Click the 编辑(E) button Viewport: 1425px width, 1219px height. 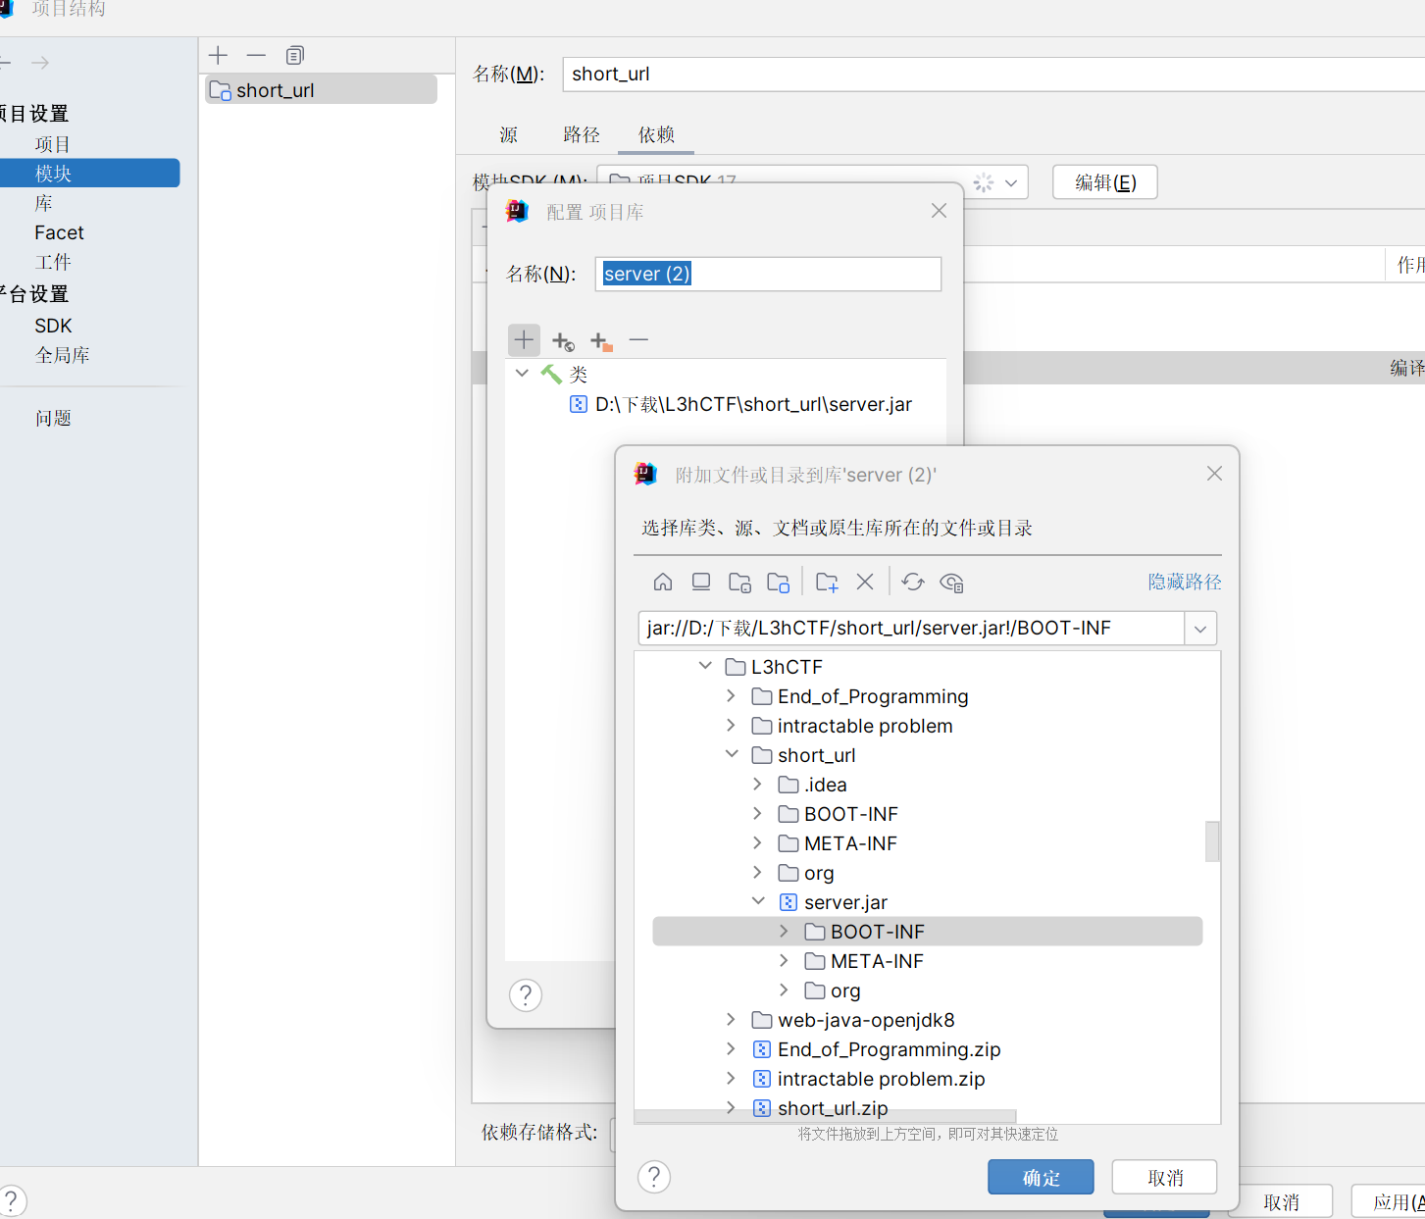tap(1105, 182)
